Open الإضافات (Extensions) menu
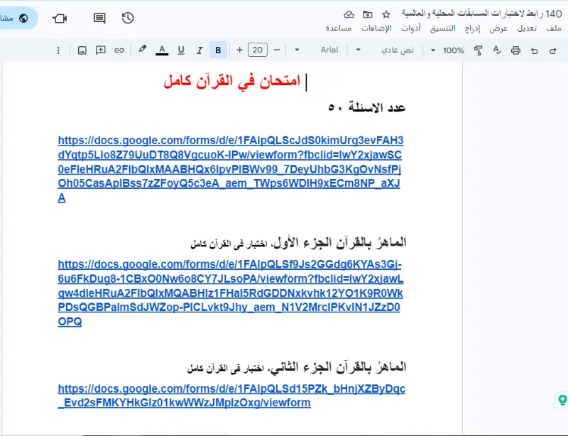The image size is (568, 436). point(376,28)
